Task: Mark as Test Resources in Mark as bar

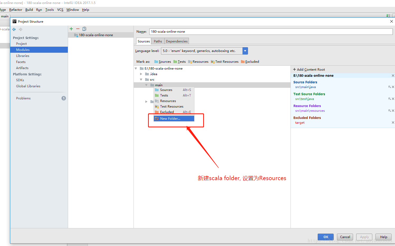Action: tap(225, 62)
